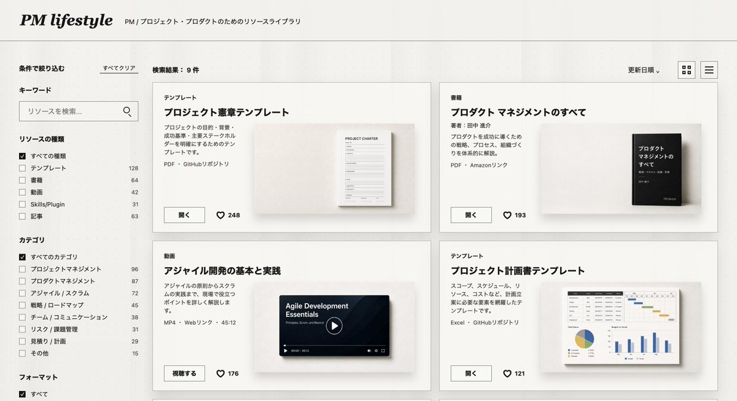737x401 pixels.
Task: Click the search magnifier icon
Action: pyautogui.click(x=127, y=111)
